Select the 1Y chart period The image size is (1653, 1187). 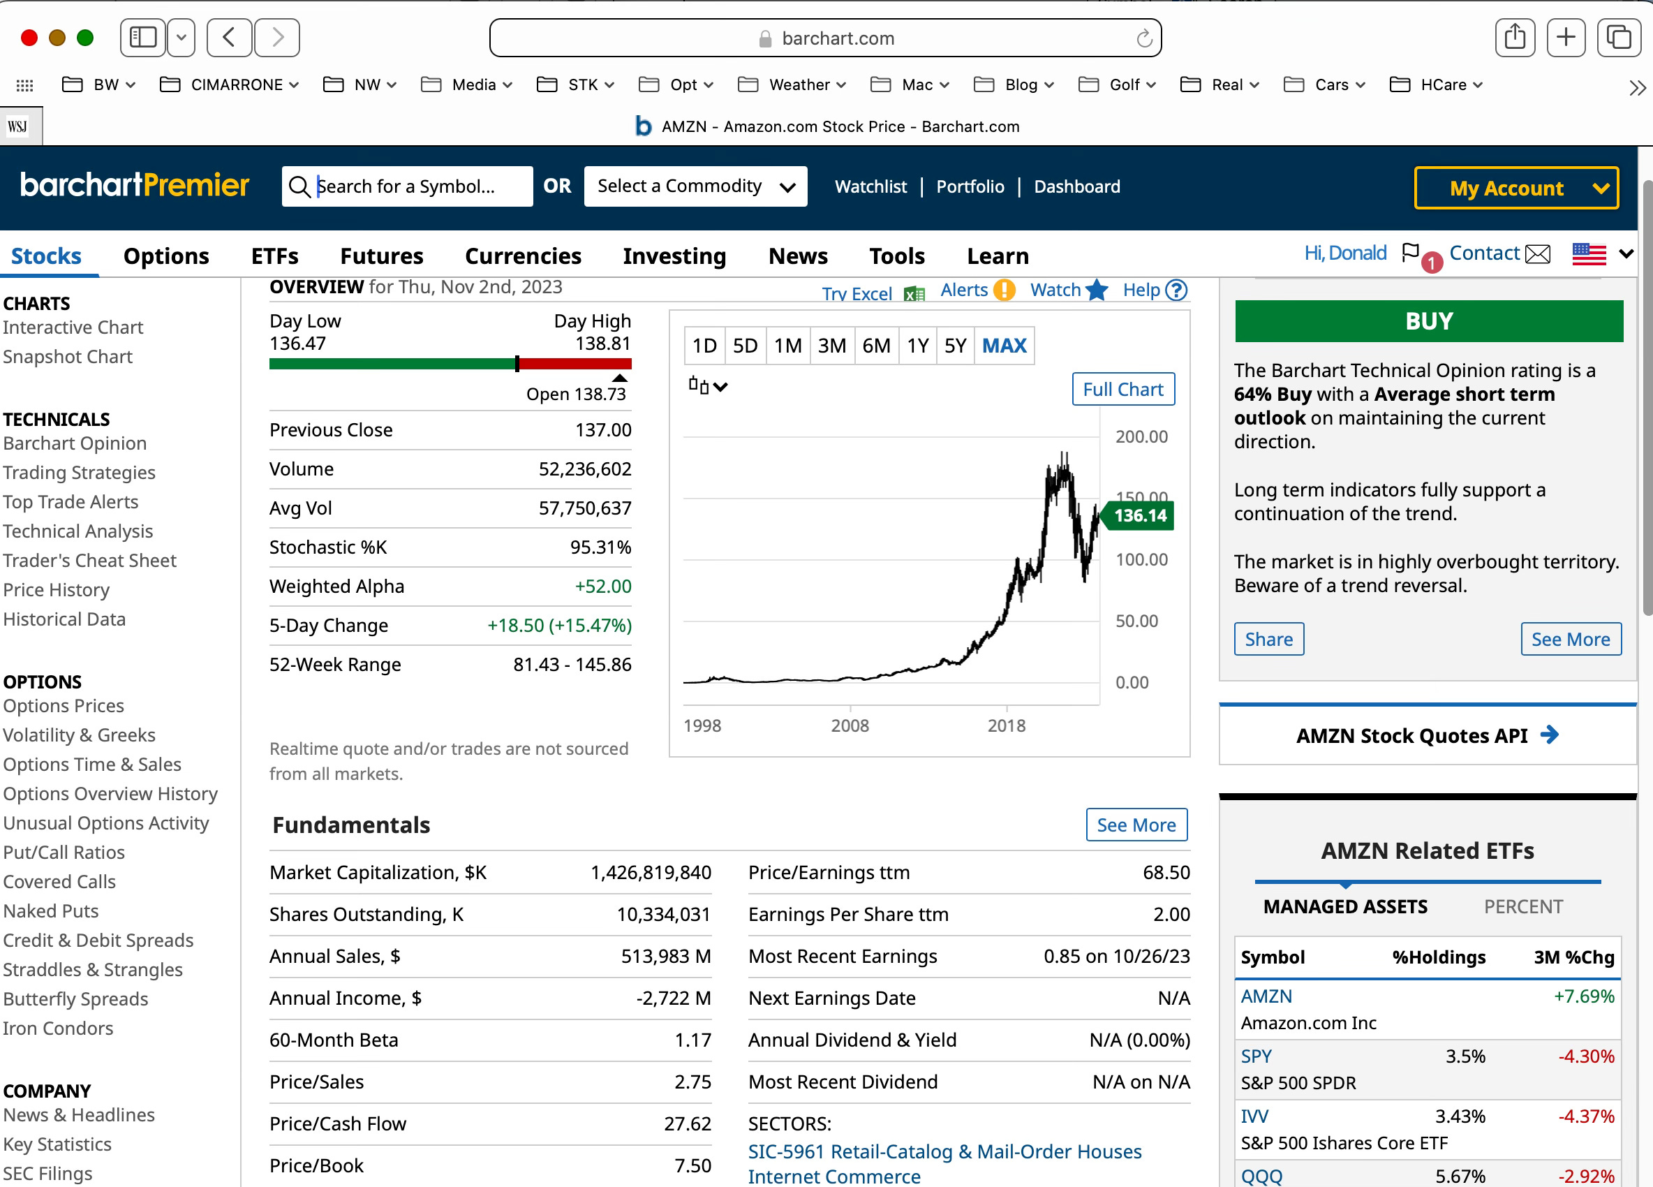pos(918,346)
